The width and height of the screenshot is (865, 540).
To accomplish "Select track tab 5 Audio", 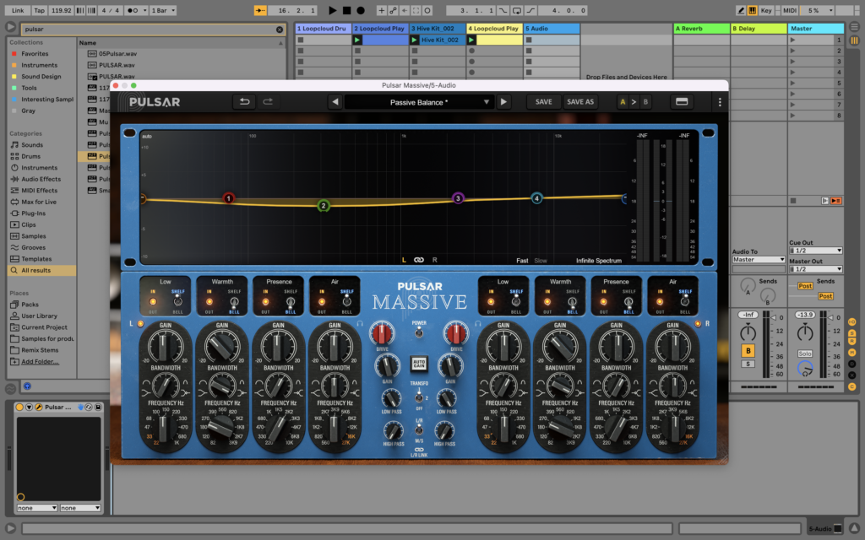I will coord(551,29).
